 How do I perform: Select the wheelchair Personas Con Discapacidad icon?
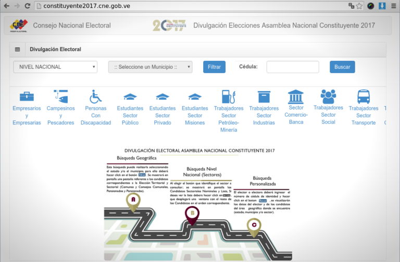[96, 96]
